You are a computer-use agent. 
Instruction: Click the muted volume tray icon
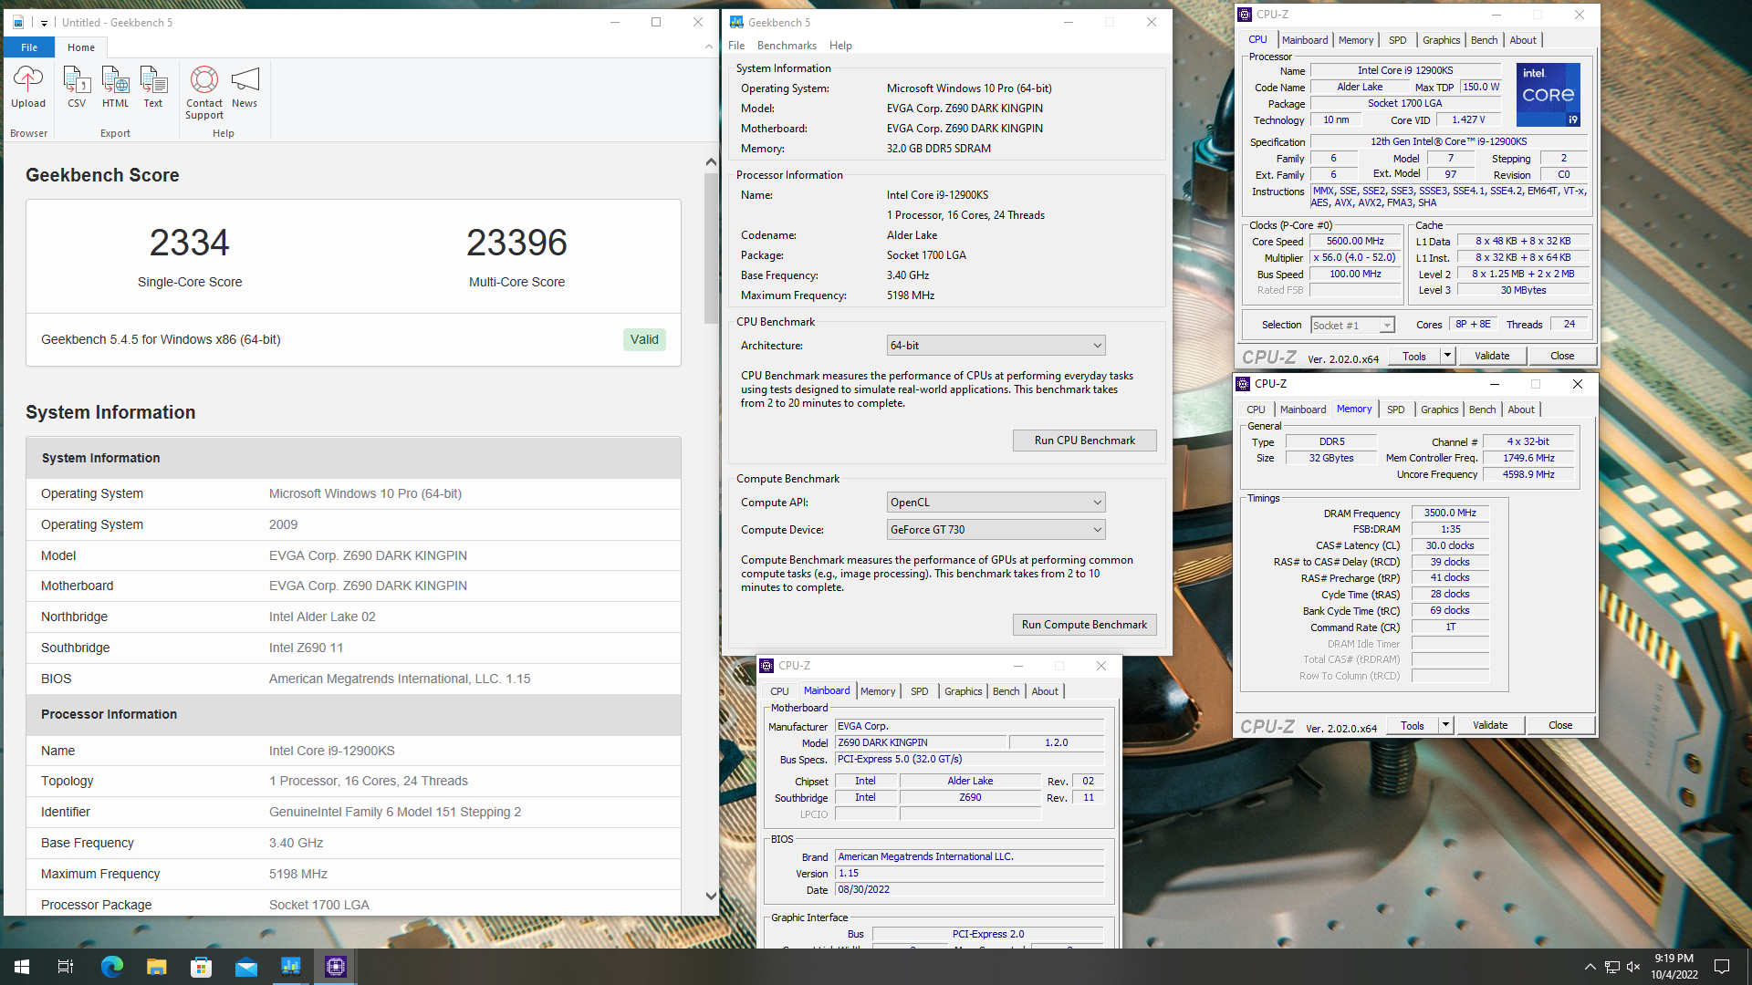1633,967
